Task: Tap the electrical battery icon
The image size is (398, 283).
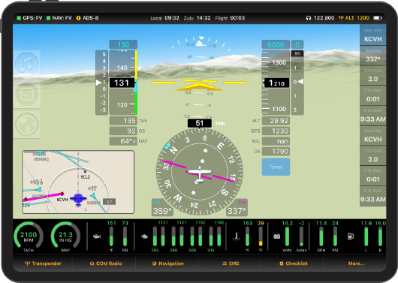Action: (276, 236)
